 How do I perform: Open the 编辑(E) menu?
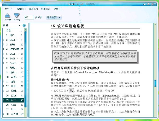point(21,9)
